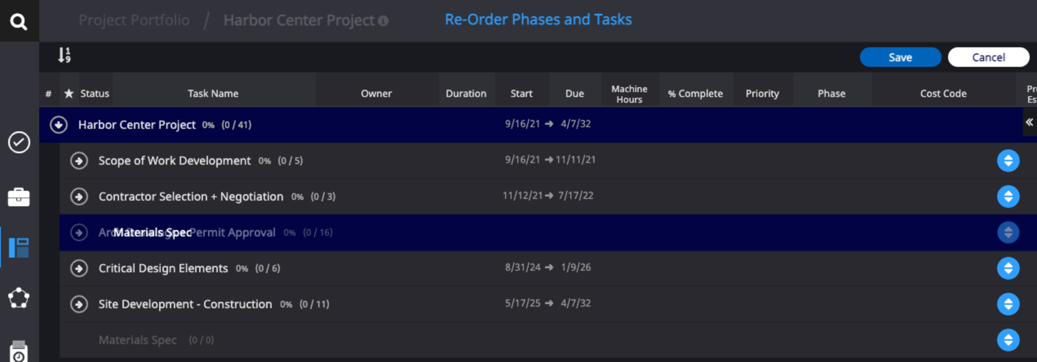Click the Cancel button
Screen dimensions: 1037x362
pyautogui.click(x=988, y=57)
